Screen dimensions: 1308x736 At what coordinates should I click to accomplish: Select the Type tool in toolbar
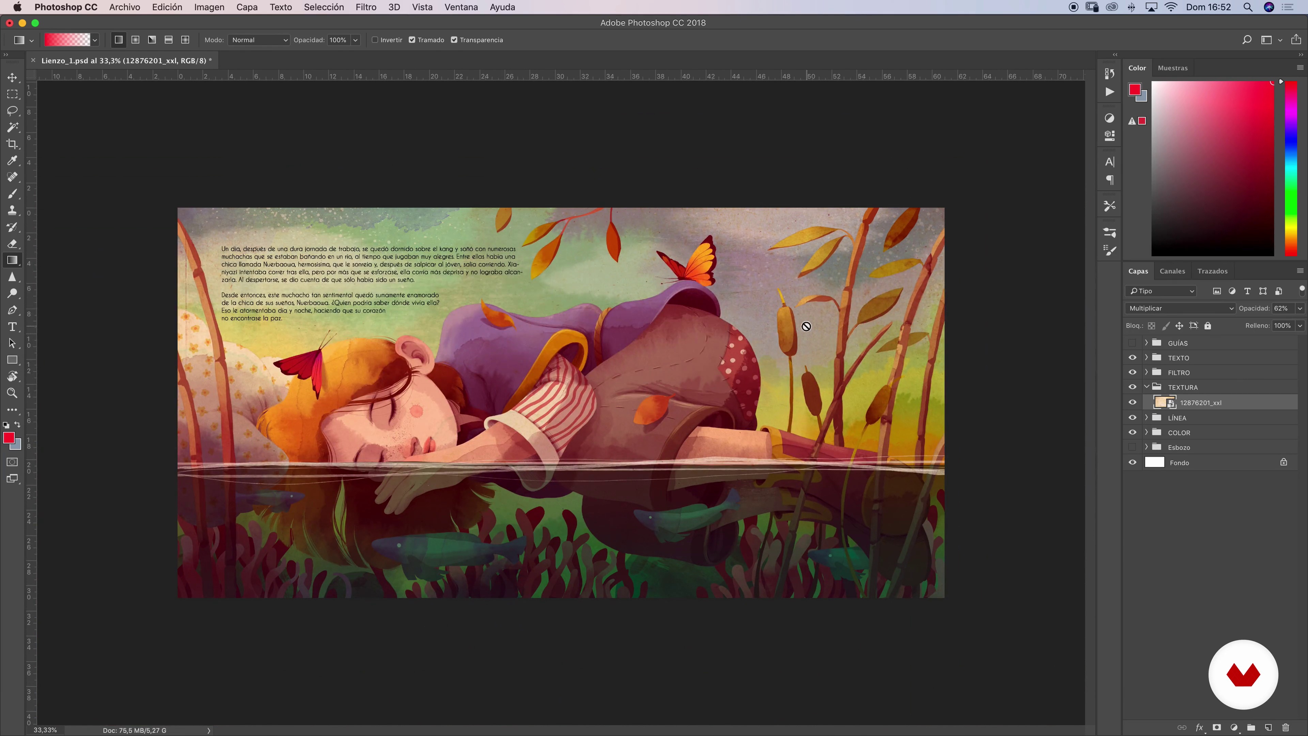pyautogui.click(x=12, y=327)
